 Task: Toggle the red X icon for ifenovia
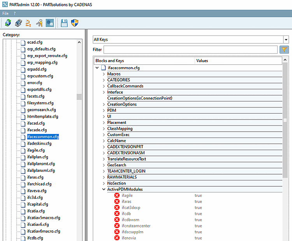point(117,238)
